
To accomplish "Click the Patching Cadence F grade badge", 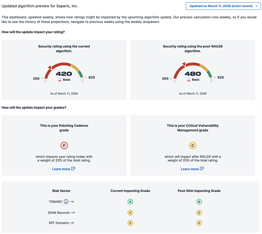I will 64,146.
